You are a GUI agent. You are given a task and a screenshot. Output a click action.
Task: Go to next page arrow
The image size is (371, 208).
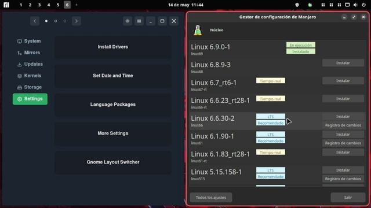pyautogui.click(x=77, y=21)
